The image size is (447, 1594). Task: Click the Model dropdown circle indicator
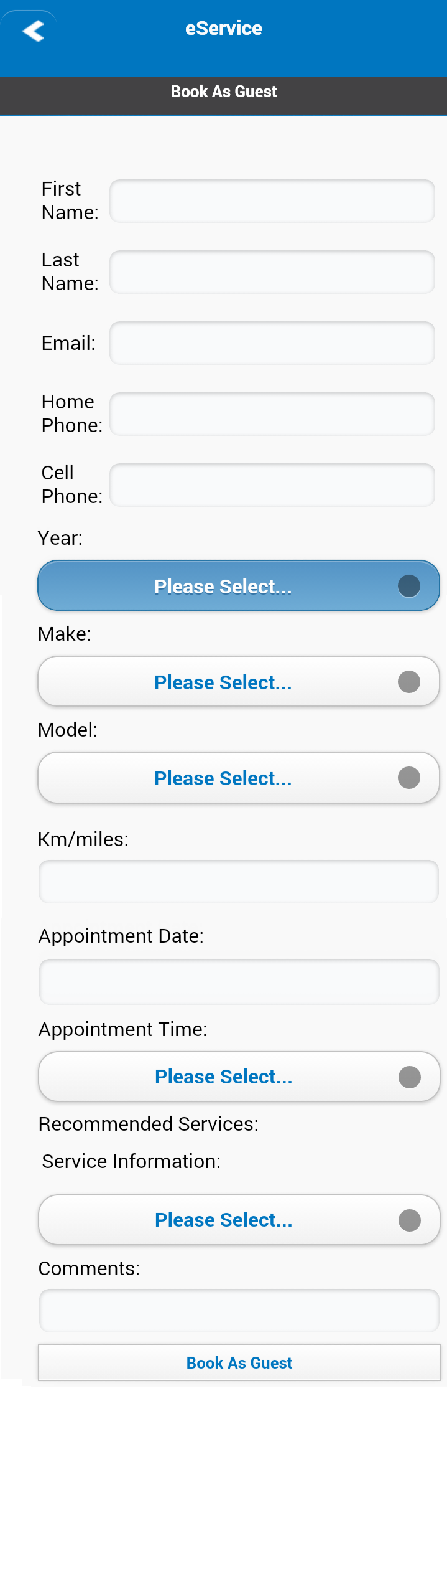(x=409, y=778)
